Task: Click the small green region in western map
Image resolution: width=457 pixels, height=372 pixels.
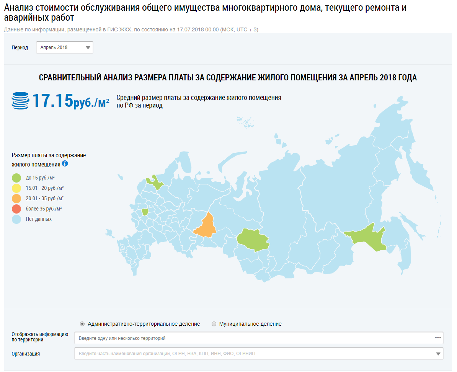Action: pos(145,212)
